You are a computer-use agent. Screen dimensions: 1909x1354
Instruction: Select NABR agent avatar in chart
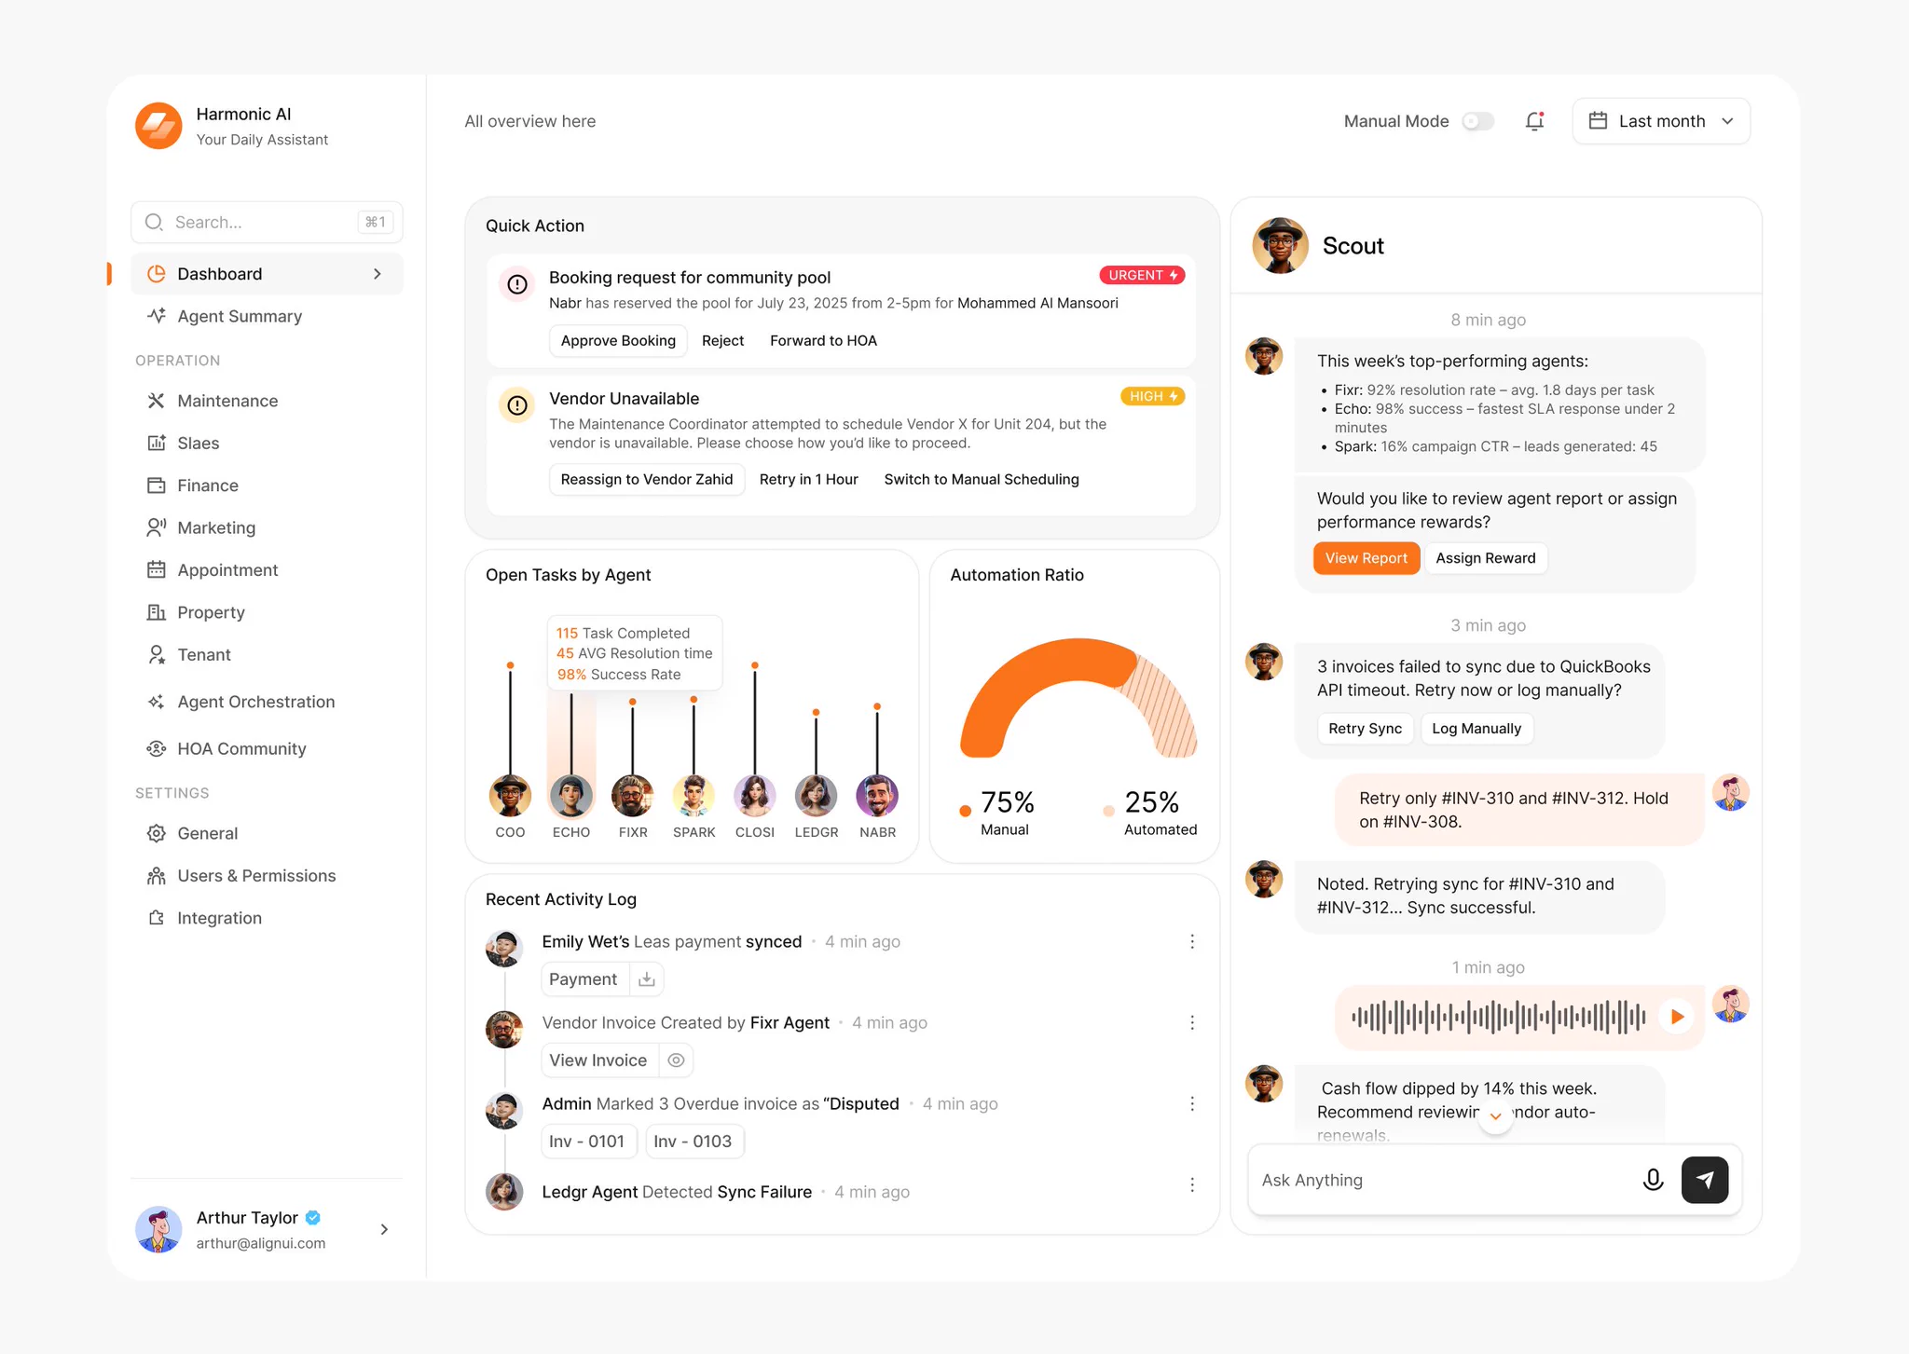pyautogui.click(x=877, y=796)
